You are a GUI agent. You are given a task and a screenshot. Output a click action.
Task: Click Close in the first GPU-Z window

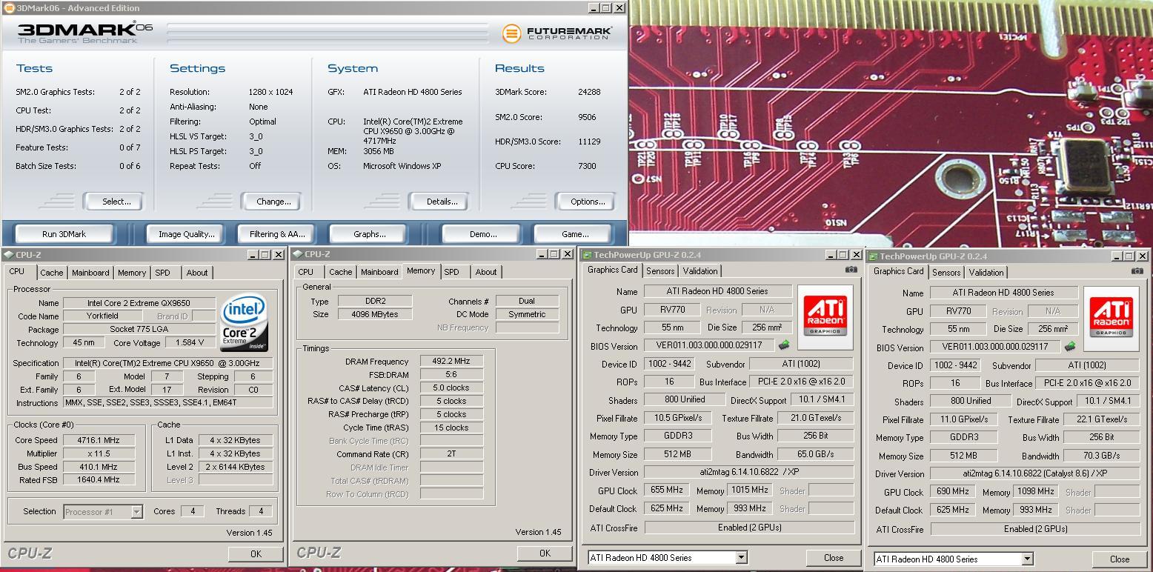point(833,558)
